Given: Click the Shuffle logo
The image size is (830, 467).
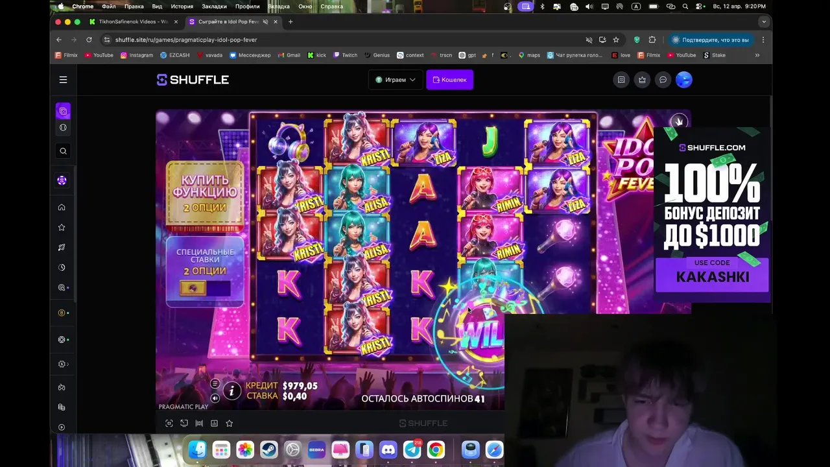Looking at the screenshot, I should coord(193,80).
